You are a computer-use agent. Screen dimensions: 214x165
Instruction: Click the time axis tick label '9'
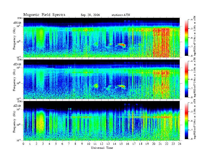coord(82,144)
